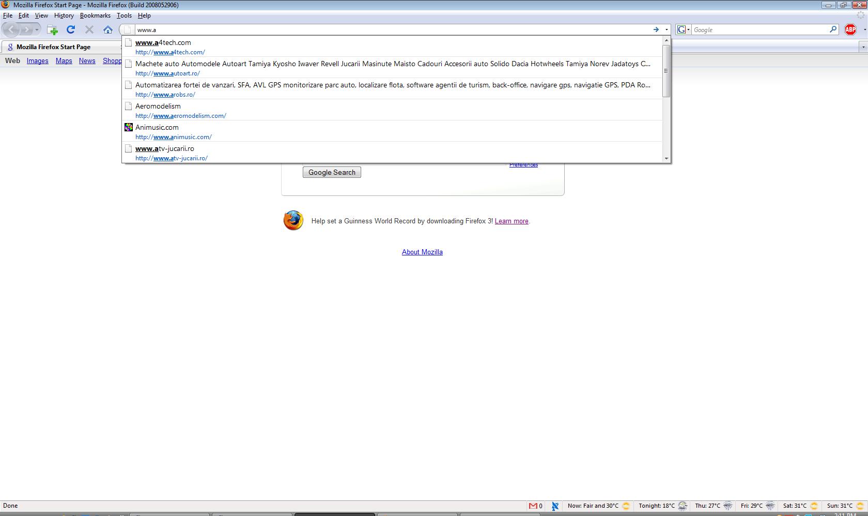Viewport: 868px width, 516px height.
Task: Click the Home toolbar icon
Action: [107, 29]
